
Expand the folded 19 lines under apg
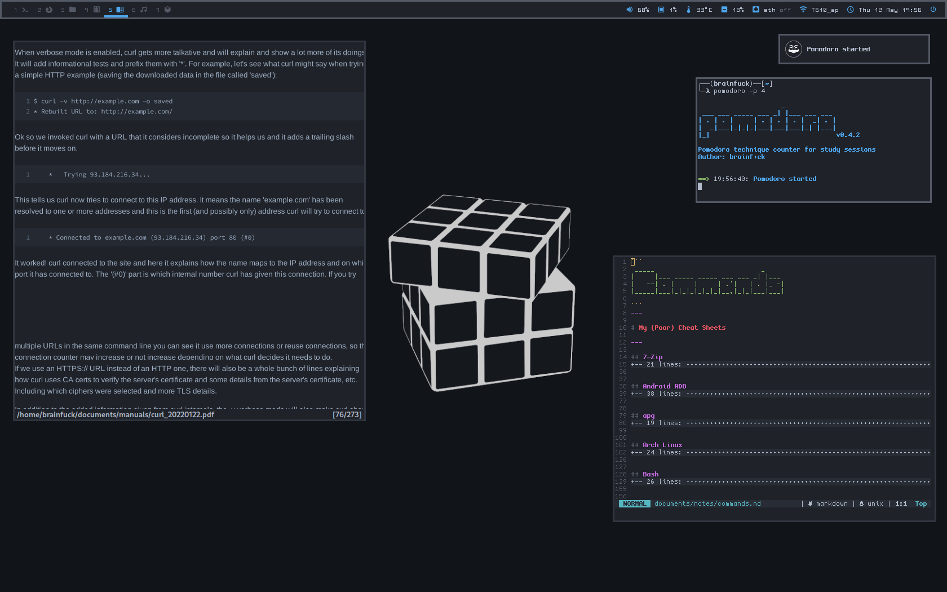(781, 423)
